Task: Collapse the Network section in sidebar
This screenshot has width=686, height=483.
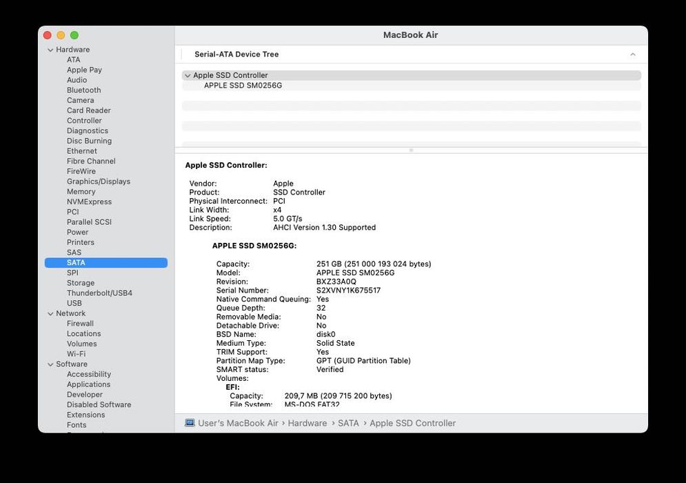Action: click(x=50, y=313)
